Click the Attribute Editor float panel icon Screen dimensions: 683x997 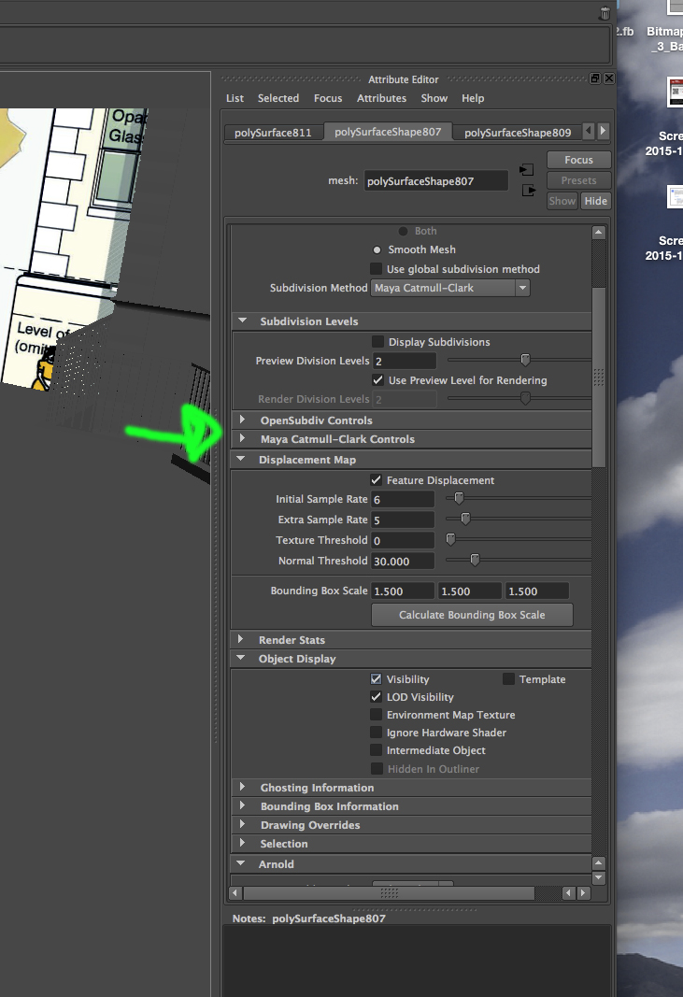[594, 78]
